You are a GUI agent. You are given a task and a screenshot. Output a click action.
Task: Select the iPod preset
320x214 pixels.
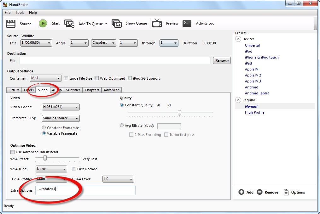(x=248, y=51)
